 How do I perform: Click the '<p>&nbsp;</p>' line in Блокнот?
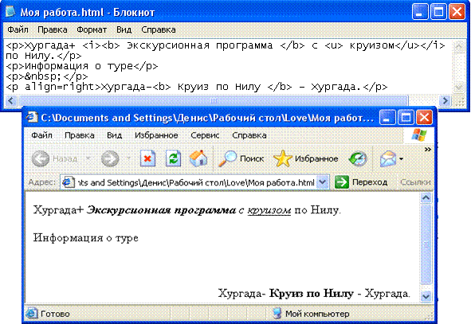[47, 76]
